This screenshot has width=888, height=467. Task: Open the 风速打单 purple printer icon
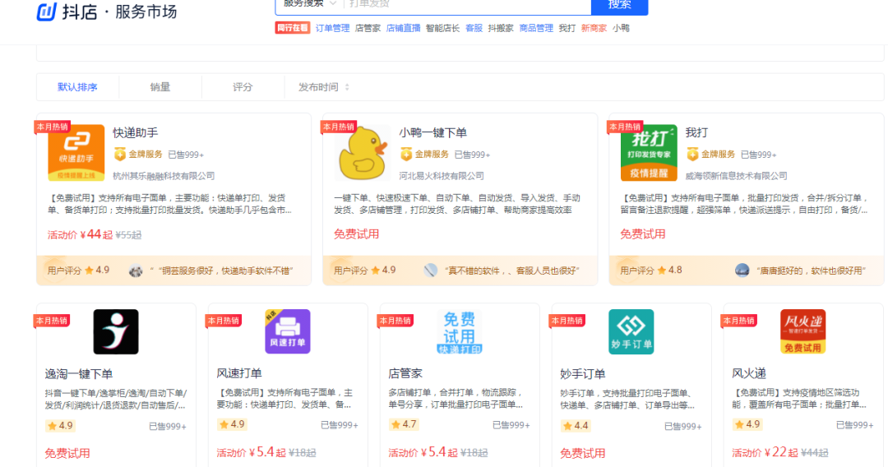(x=288, y=331)
